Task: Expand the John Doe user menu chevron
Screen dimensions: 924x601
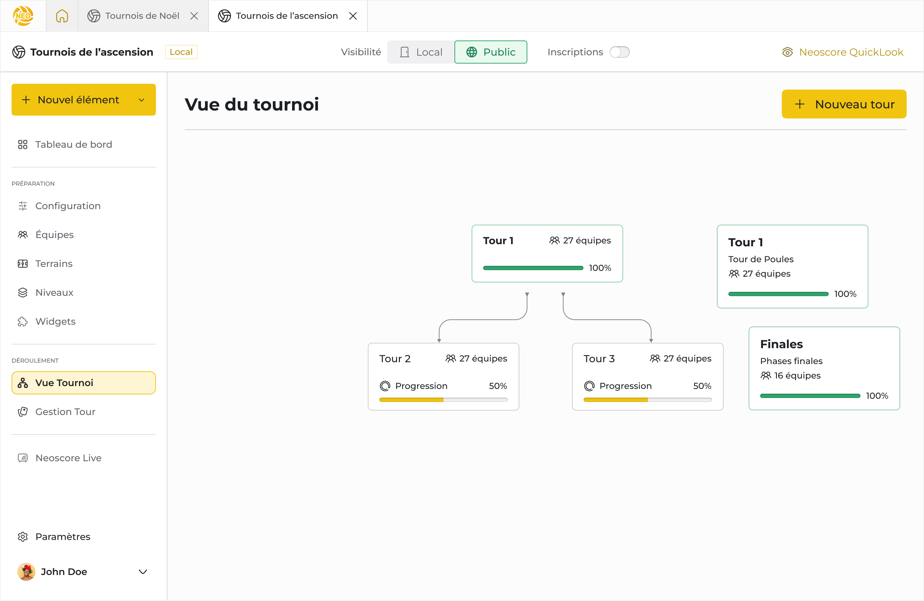Action: click(x=143, y=571)
